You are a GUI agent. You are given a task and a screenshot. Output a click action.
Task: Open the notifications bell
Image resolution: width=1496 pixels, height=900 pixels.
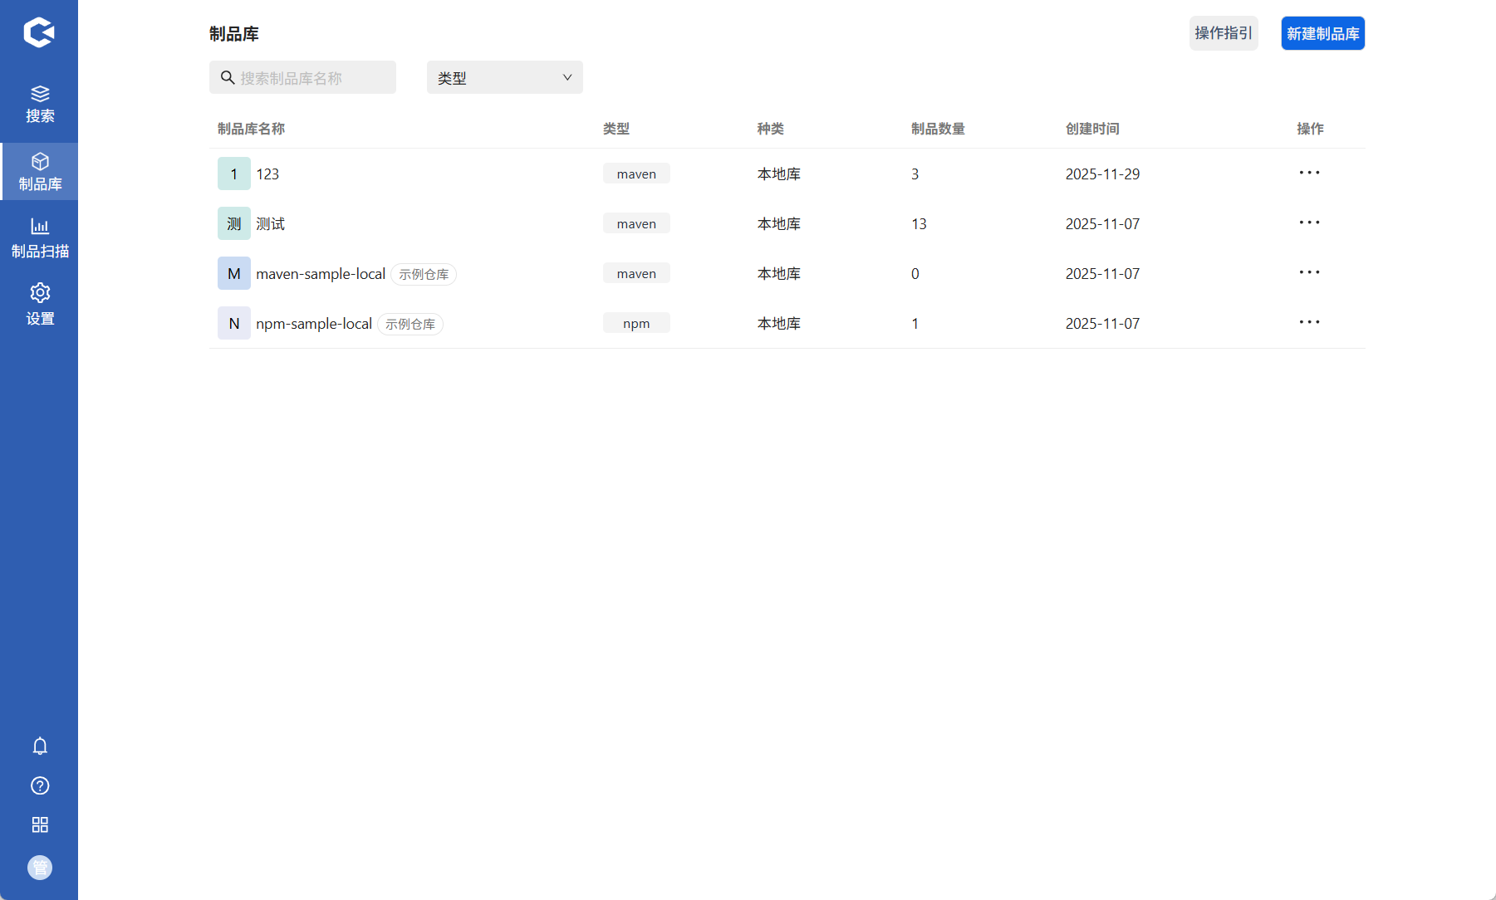pyautogui.click(x=40, y=746)
